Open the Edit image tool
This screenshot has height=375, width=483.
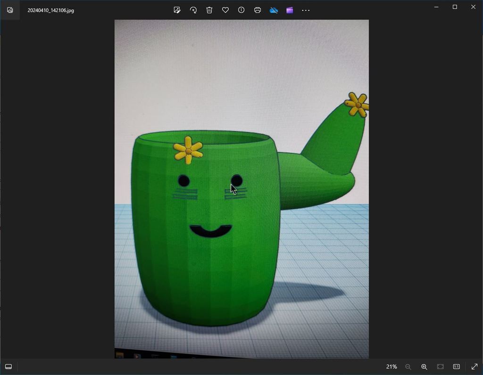point(177,10)
